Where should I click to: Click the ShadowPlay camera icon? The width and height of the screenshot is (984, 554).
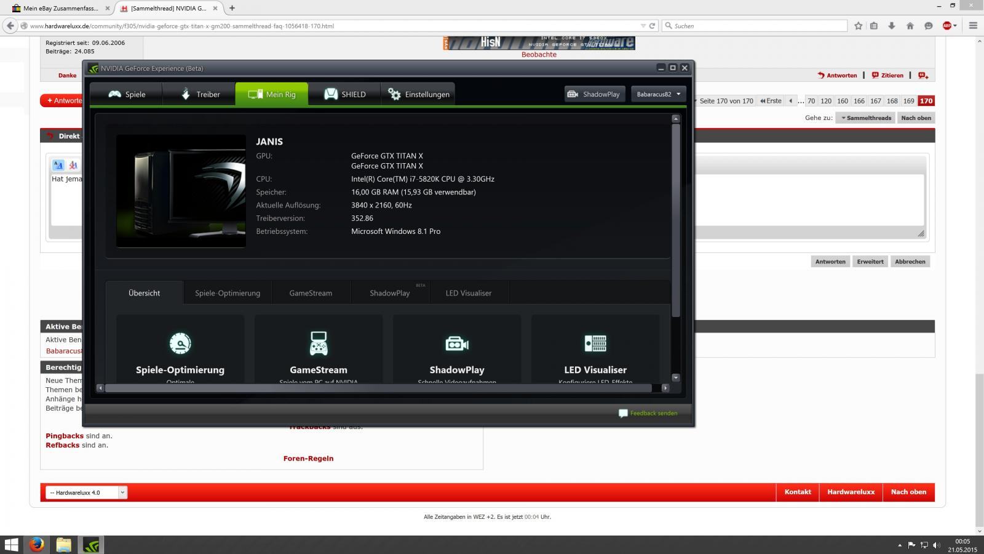coord(457,343)
